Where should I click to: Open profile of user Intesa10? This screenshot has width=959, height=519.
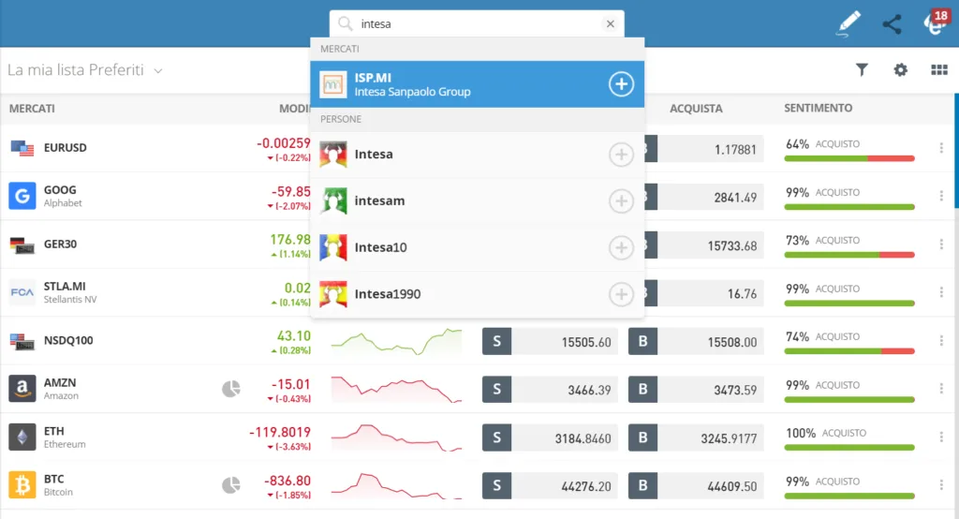[x=380, y=247]
